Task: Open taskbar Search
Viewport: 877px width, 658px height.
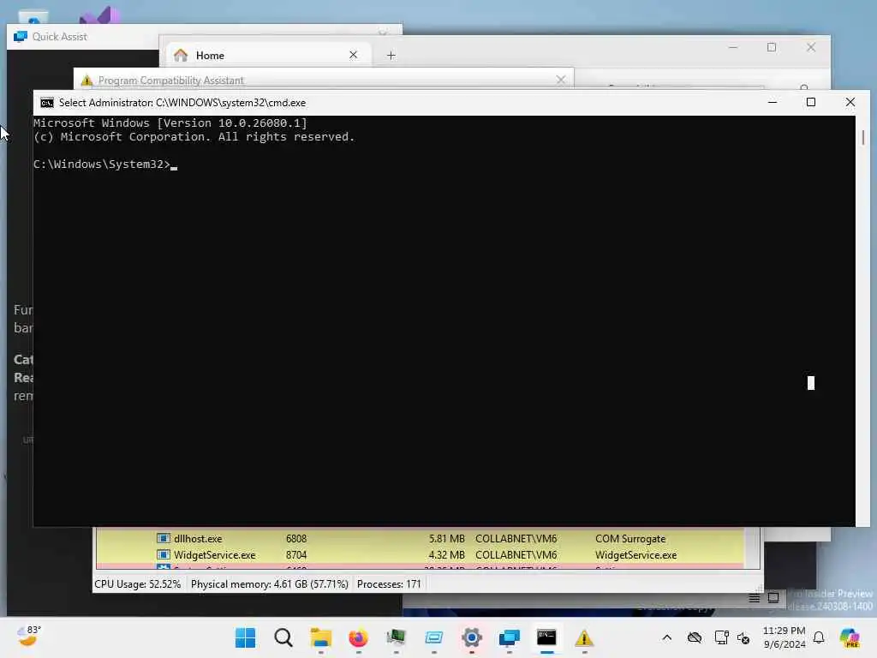Action: pos(283,637)
